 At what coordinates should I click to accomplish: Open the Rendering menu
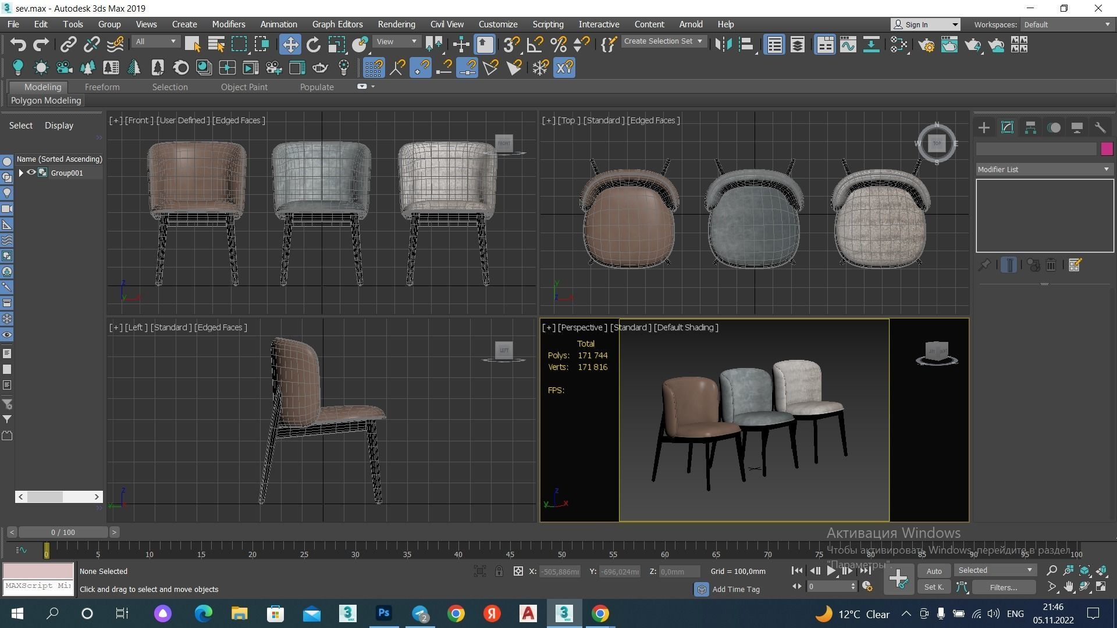click(x=396, y=24)
